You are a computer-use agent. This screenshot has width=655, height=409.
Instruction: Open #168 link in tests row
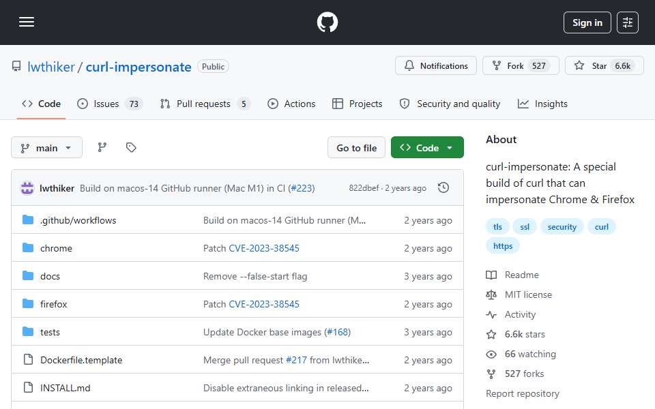coord(338,332)
